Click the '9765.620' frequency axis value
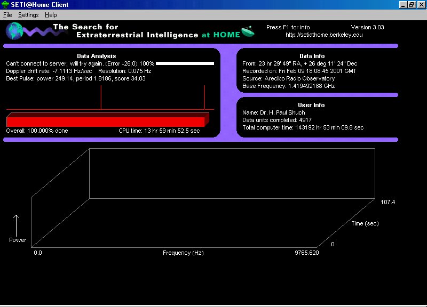This screenshot has height=307, width=427. [x=306, y=253]
